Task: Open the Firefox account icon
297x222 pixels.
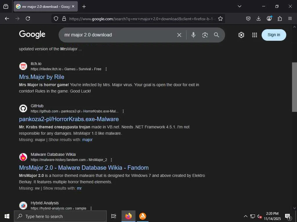Action: click(x=269, y=18)
